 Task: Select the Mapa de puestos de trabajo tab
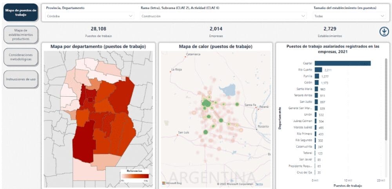(x=20, y=12)
